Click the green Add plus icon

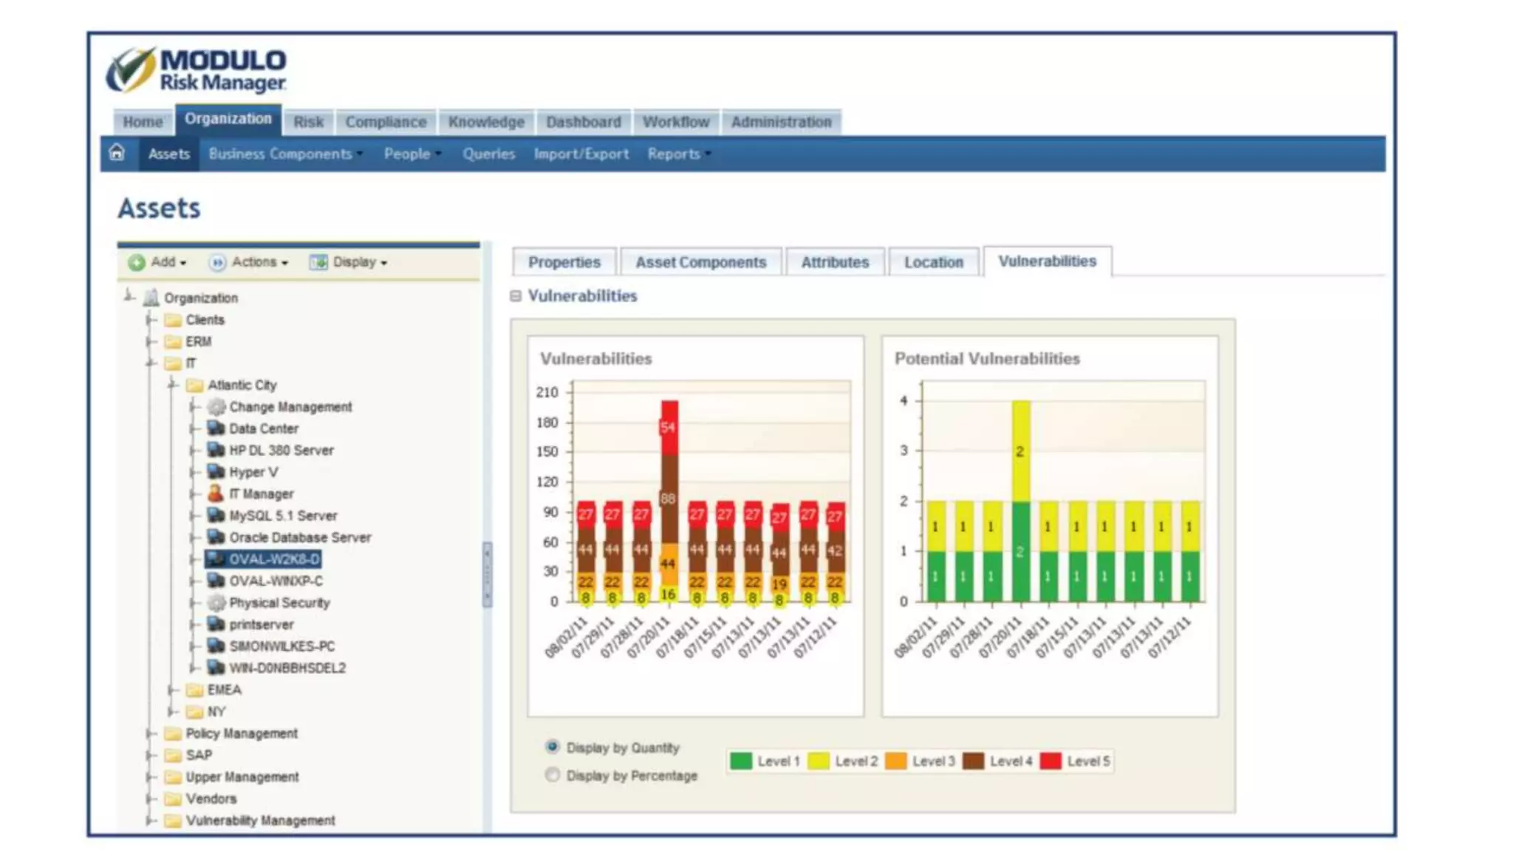(137, 262)
